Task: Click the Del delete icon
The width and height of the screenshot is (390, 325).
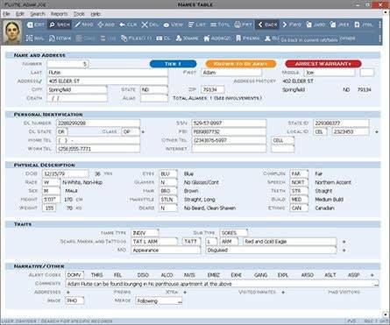Action: 150,25
